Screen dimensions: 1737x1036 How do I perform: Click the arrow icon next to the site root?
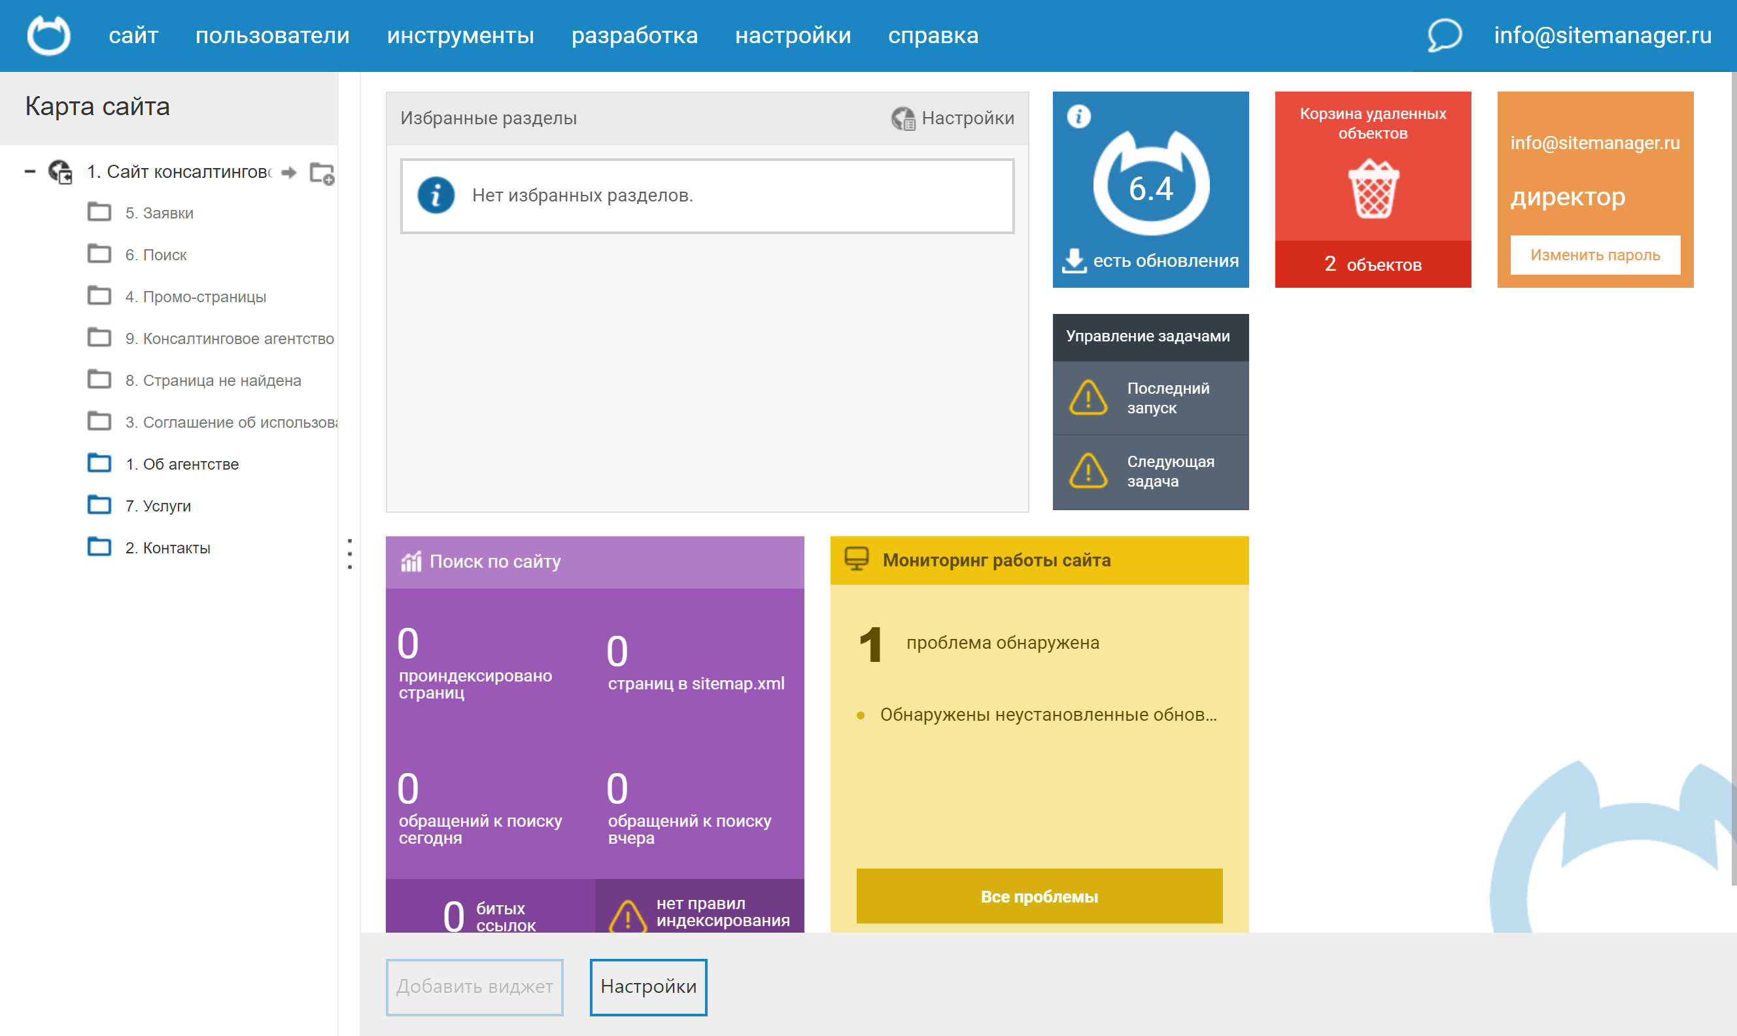[289, 173]
